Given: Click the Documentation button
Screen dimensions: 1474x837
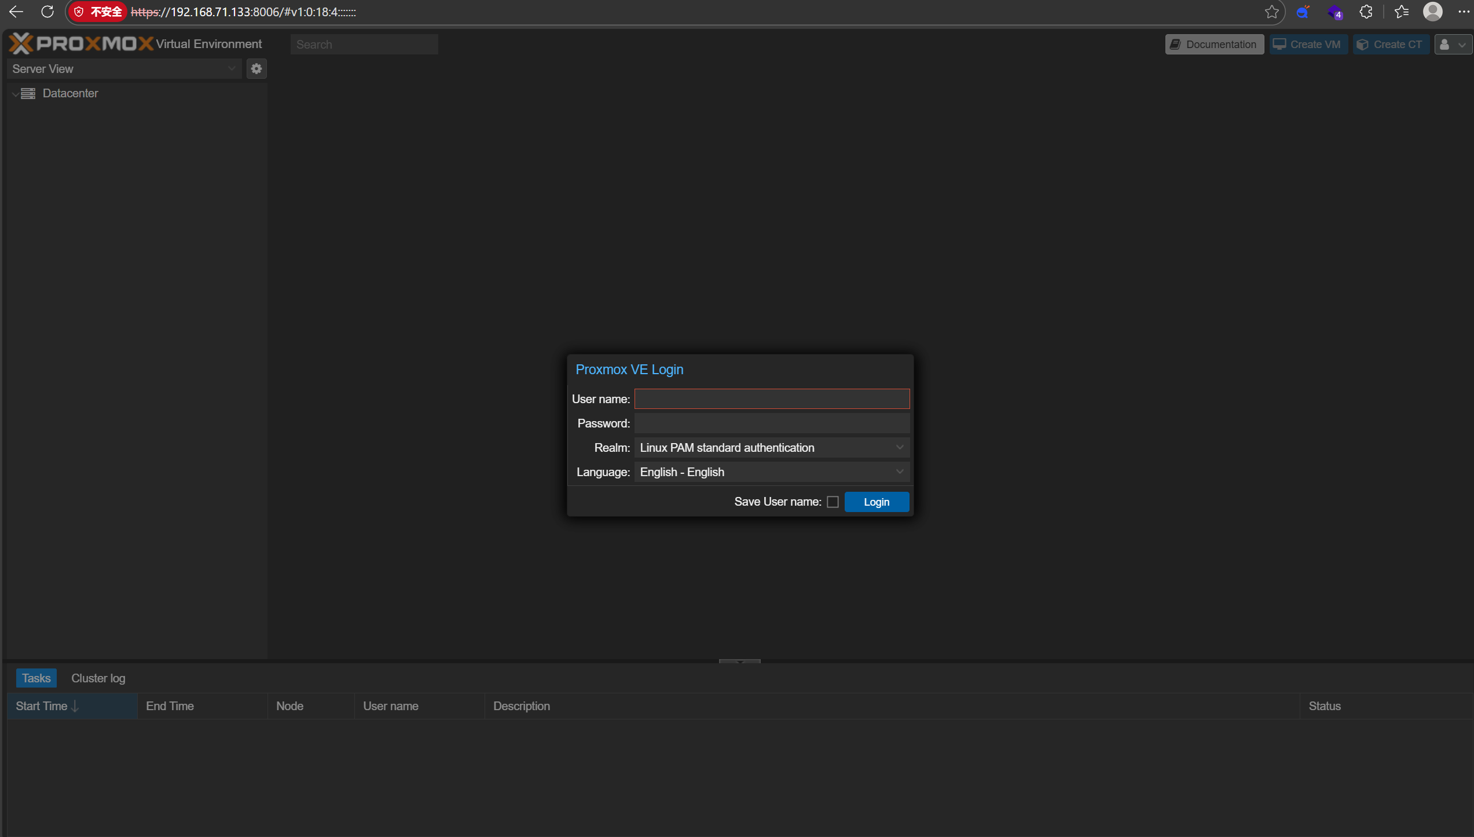Looking at the screenshot, I should (x=1214, y=45).
